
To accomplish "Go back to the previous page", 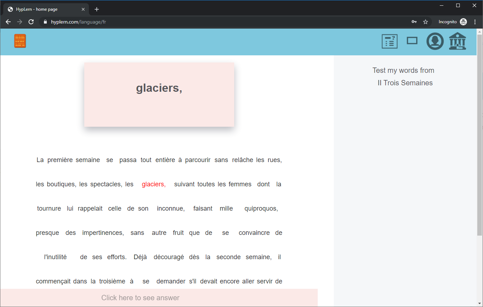I will (x=8, y=22).
